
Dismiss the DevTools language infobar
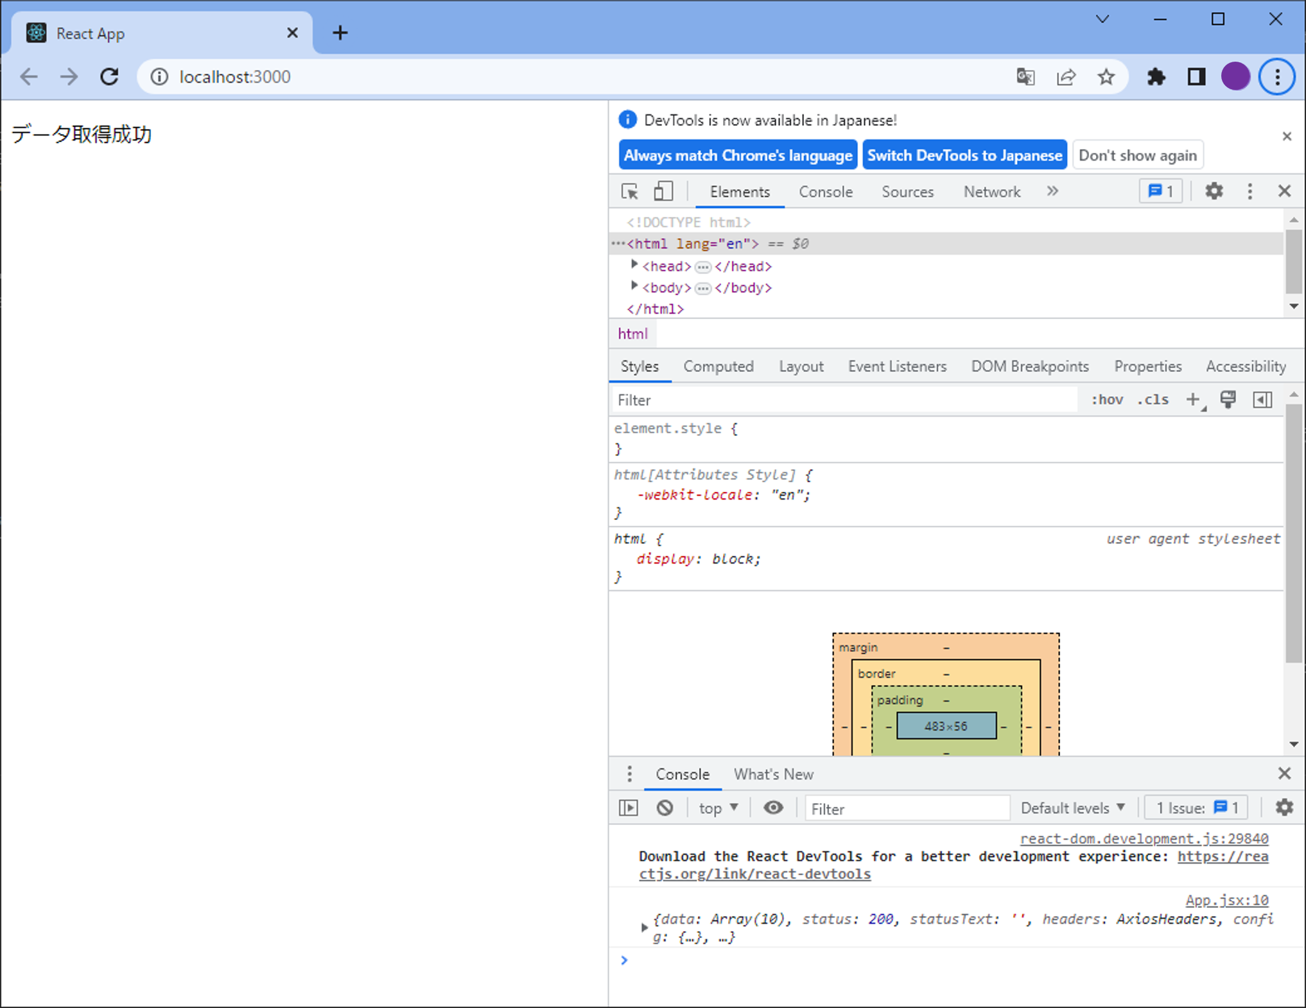[x=1287, y=136]
